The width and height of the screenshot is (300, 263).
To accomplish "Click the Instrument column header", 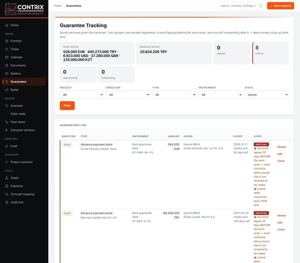I will pyautogui.click(x=140, y=136).
